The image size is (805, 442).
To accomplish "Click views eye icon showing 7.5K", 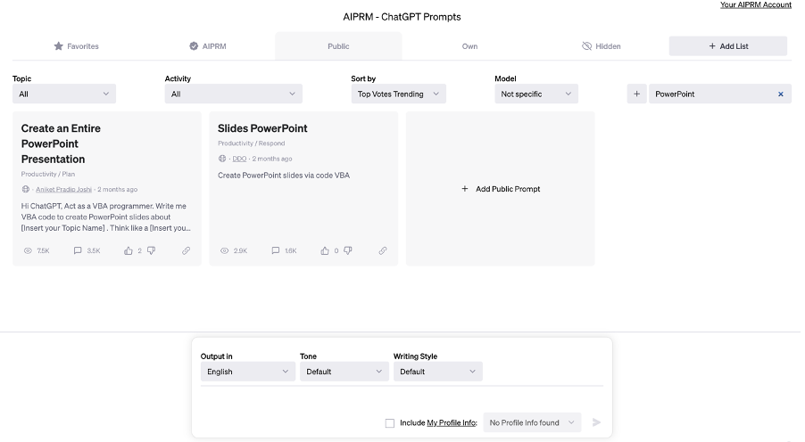I will point(28,250).
